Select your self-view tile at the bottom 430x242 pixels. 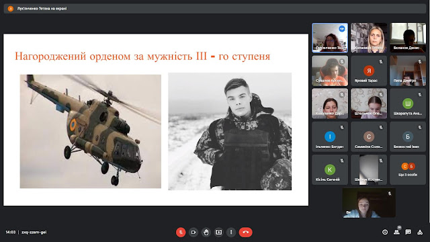(369, 203)
